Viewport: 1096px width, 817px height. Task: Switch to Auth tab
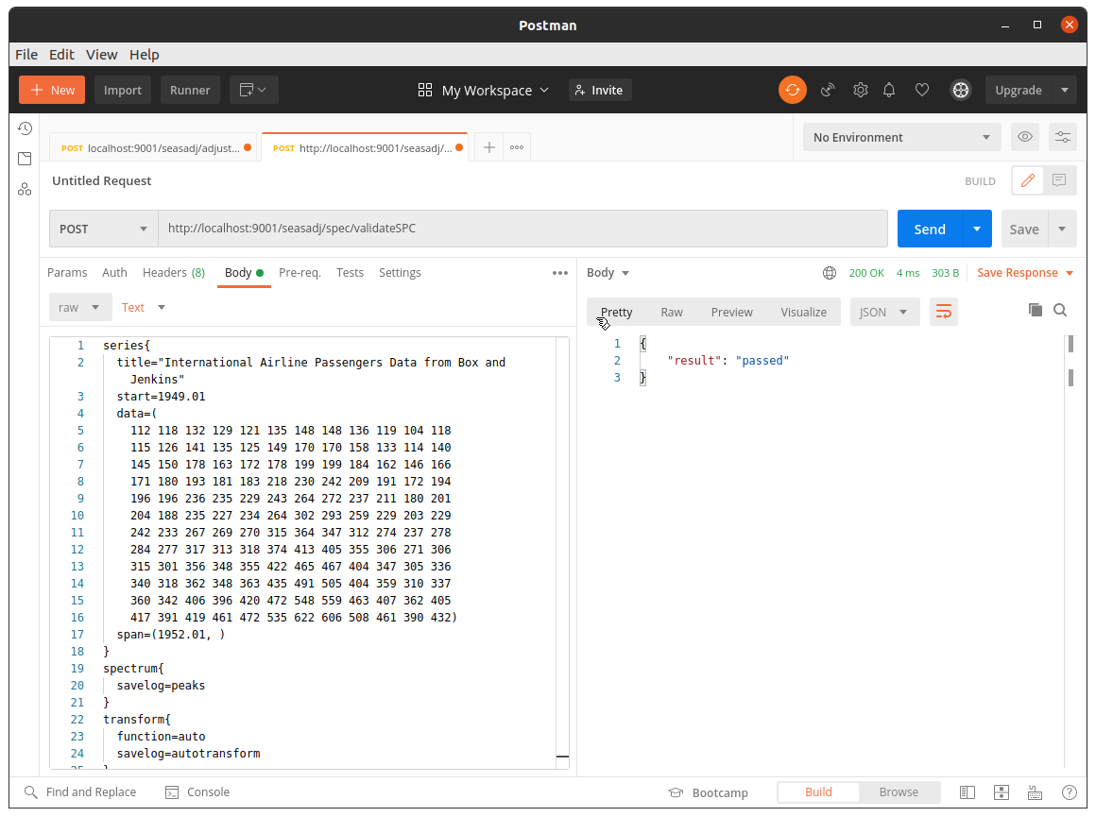[114, 273]
